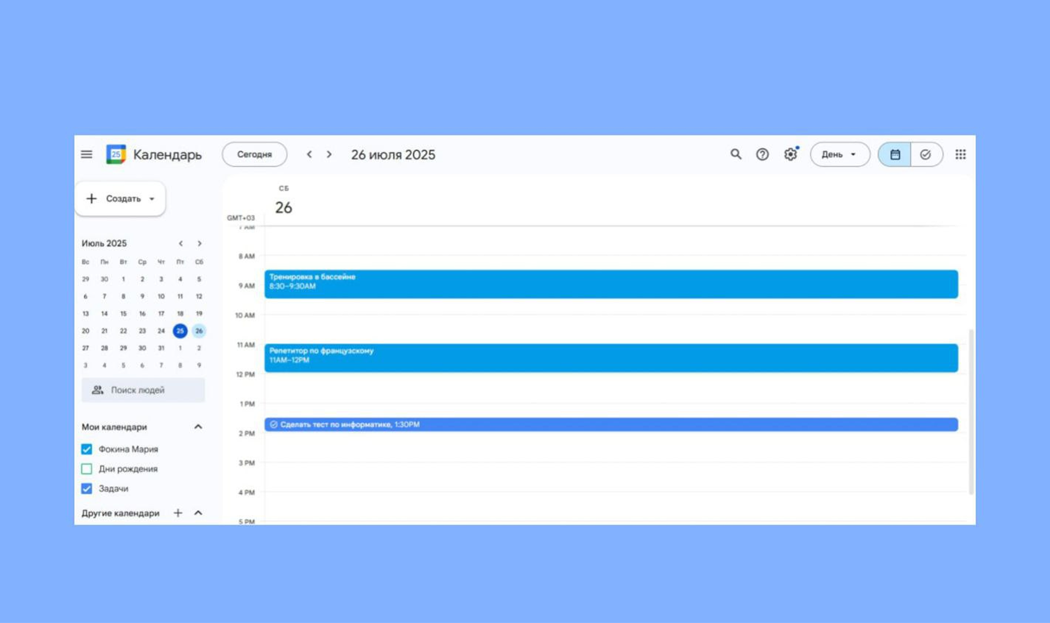This screenshot has height=623, width=1050.
Task: Click the Поиск людей people icon
Action: (98, 389)
